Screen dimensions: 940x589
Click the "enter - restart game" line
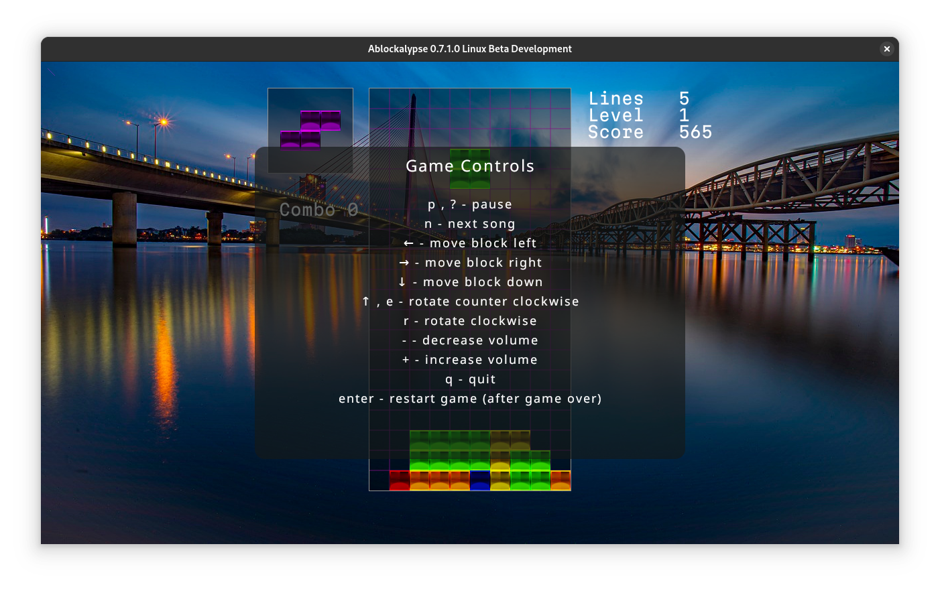pos(470,399)
